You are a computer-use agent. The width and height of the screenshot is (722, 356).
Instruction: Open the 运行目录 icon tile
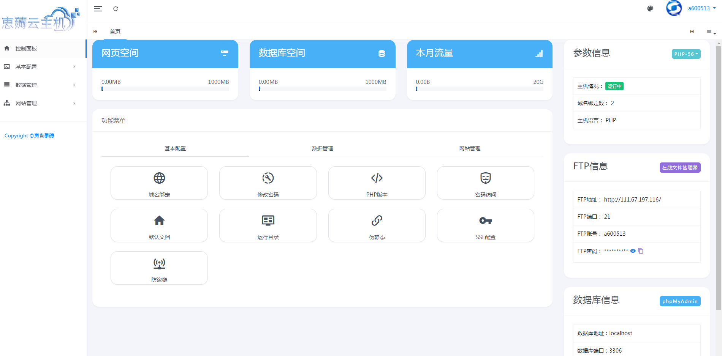268,221
